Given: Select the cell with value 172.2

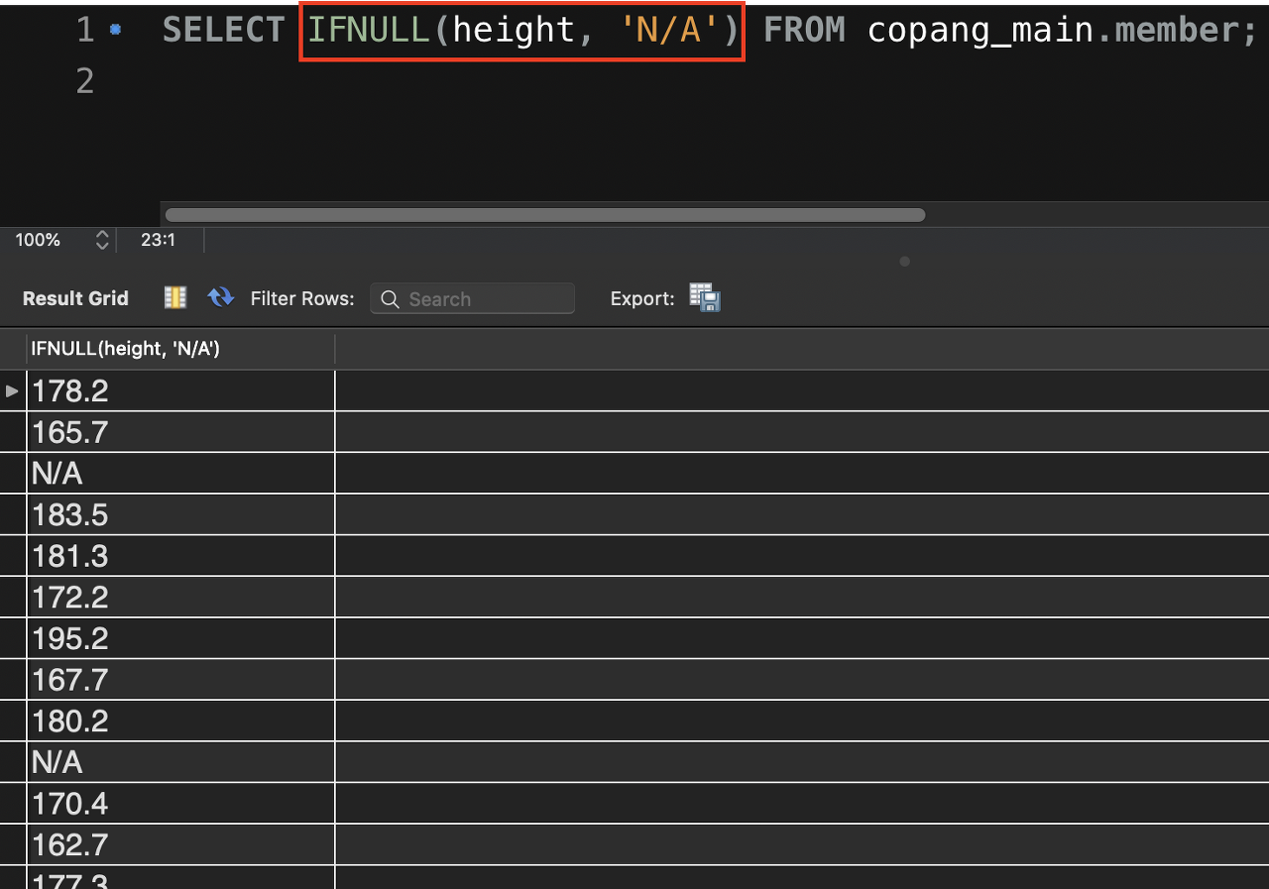Looking at the screenshot, I should (x=180, y=597).
